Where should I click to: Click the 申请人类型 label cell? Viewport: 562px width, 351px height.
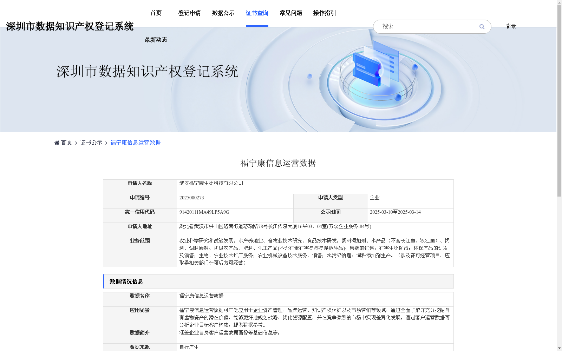point(330,201)
